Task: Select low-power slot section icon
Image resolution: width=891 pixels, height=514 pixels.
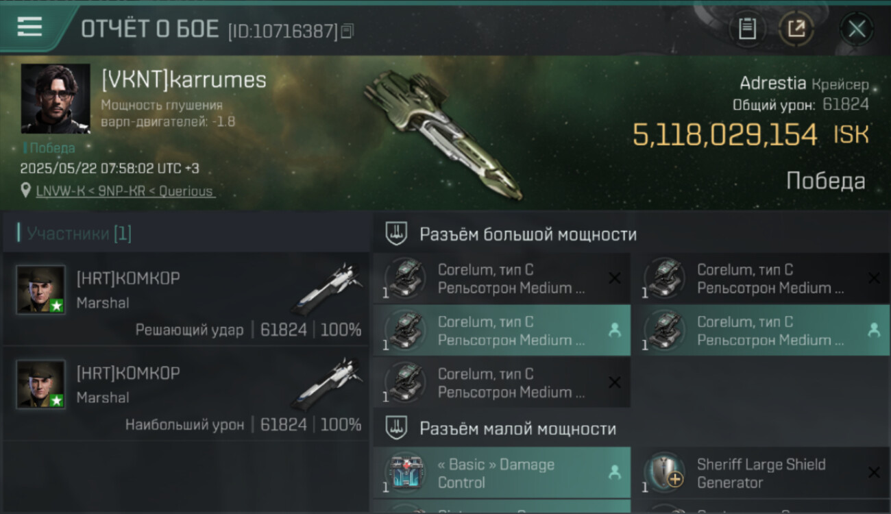Action: [396, 428]
